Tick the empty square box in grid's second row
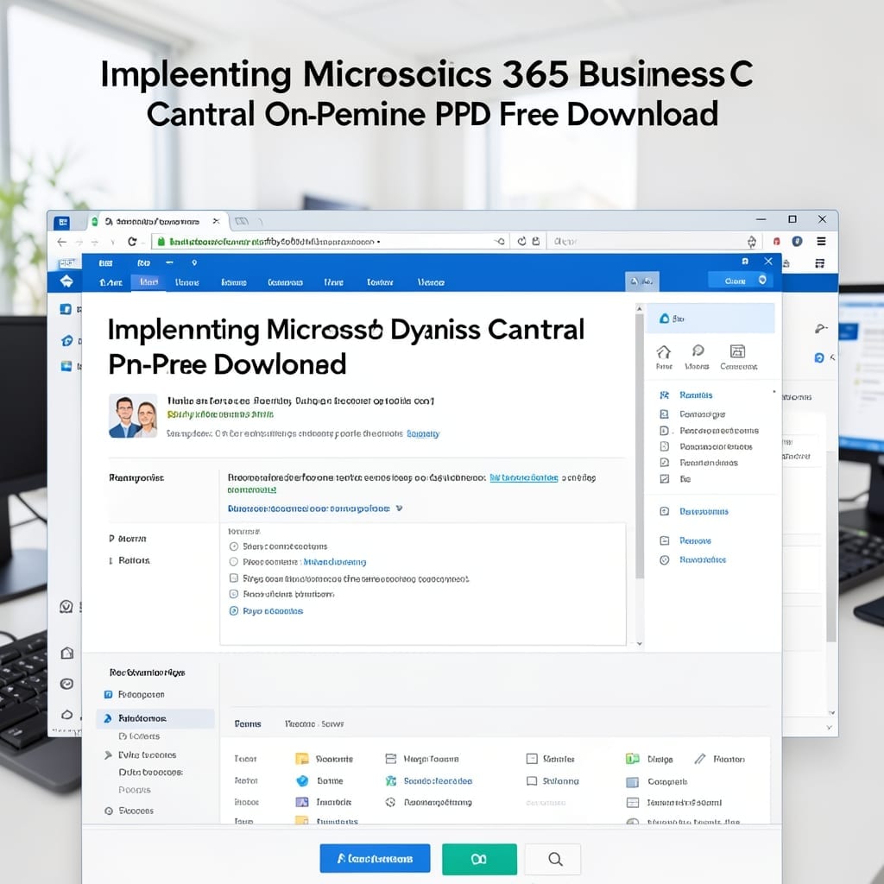 pyautogui.click(x=532, y=780)
